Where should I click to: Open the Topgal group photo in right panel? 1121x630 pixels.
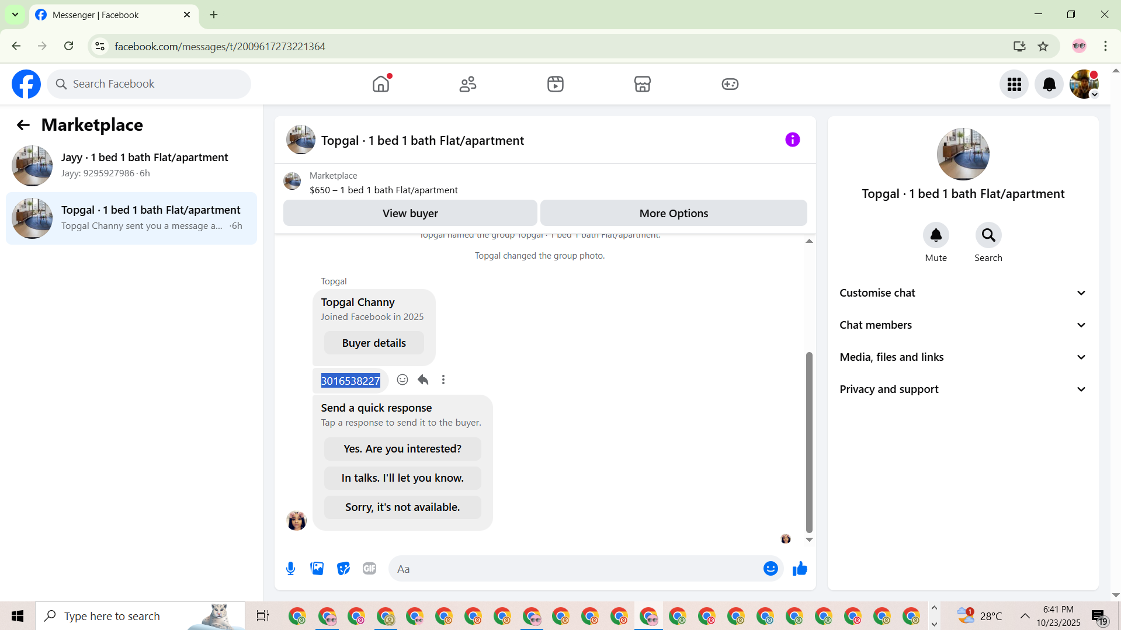(963, 154)
